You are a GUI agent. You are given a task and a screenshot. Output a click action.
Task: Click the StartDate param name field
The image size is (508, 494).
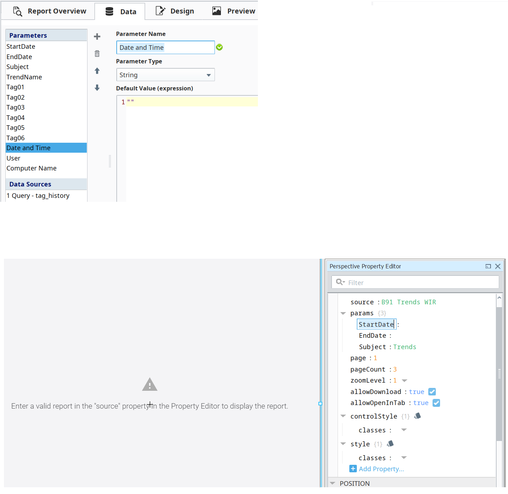pos(376,324)
